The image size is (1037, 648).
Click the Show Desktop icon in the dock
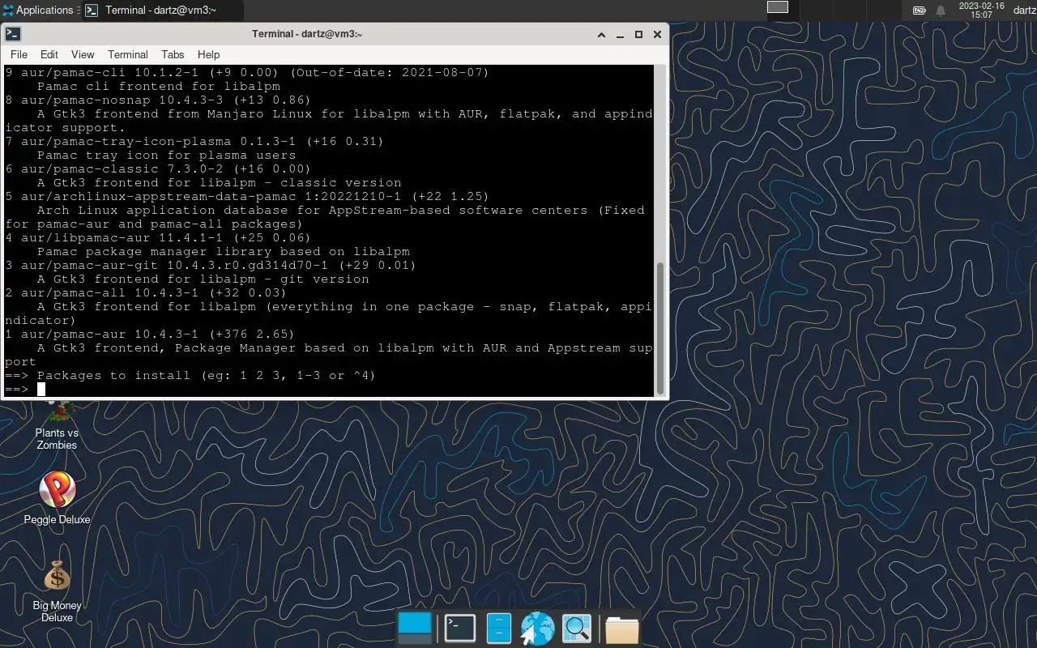pos(416,629)
